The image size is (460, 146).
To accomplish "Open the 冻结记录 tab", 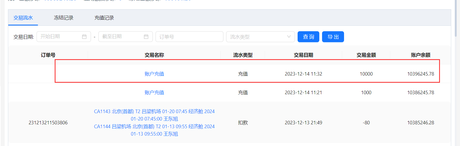I will 63,18.
